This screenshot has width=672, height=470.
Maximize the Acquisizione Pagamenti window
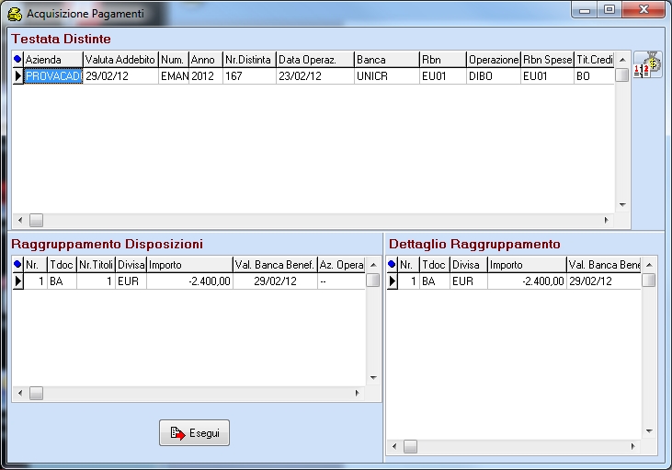click(x=609, y=9)
